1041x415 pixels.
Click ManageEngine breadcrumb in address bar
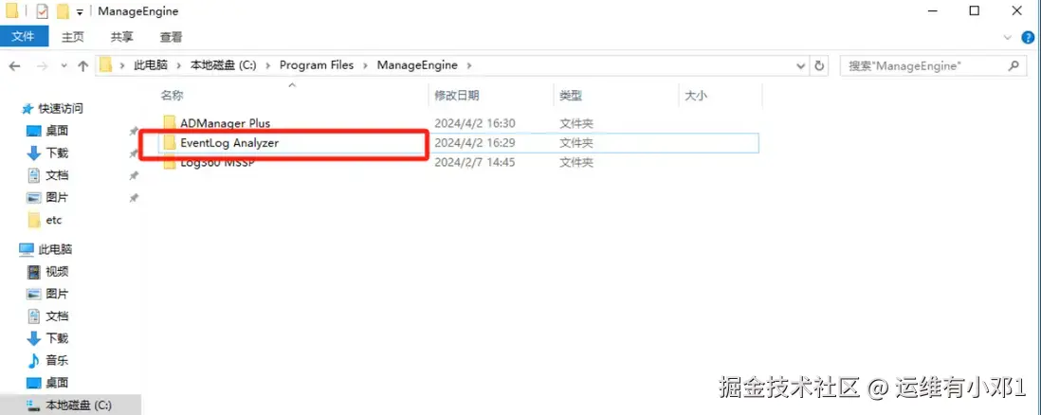(x=417, y=65)
